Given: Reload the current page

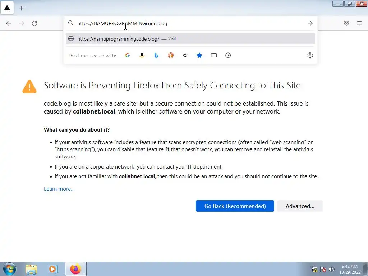Looking at the screenshot, I should point(34,23).
